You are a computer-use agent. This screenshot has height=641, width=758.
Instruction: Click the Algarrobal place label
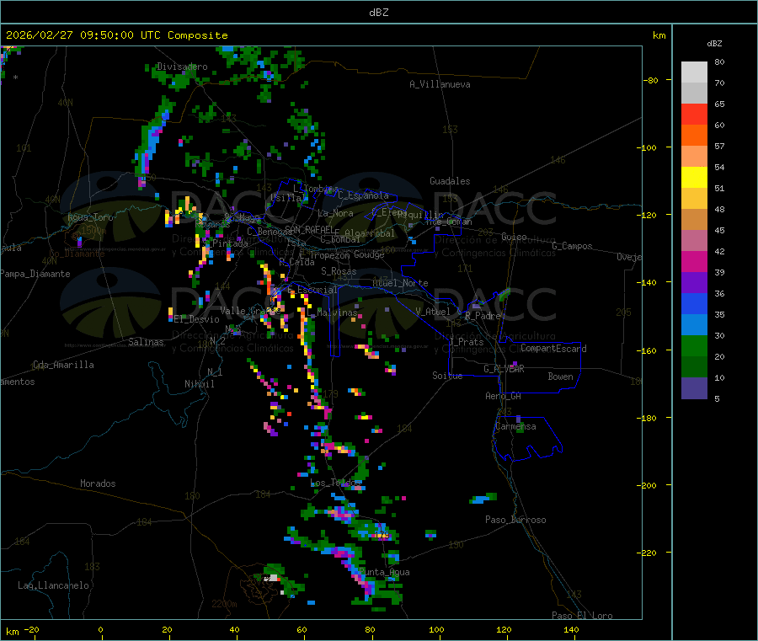coord(370,233)
